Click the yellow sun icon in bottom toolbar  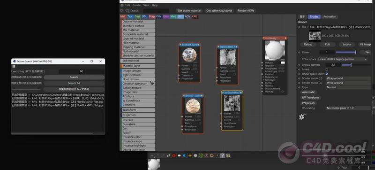tap(190, 155)
